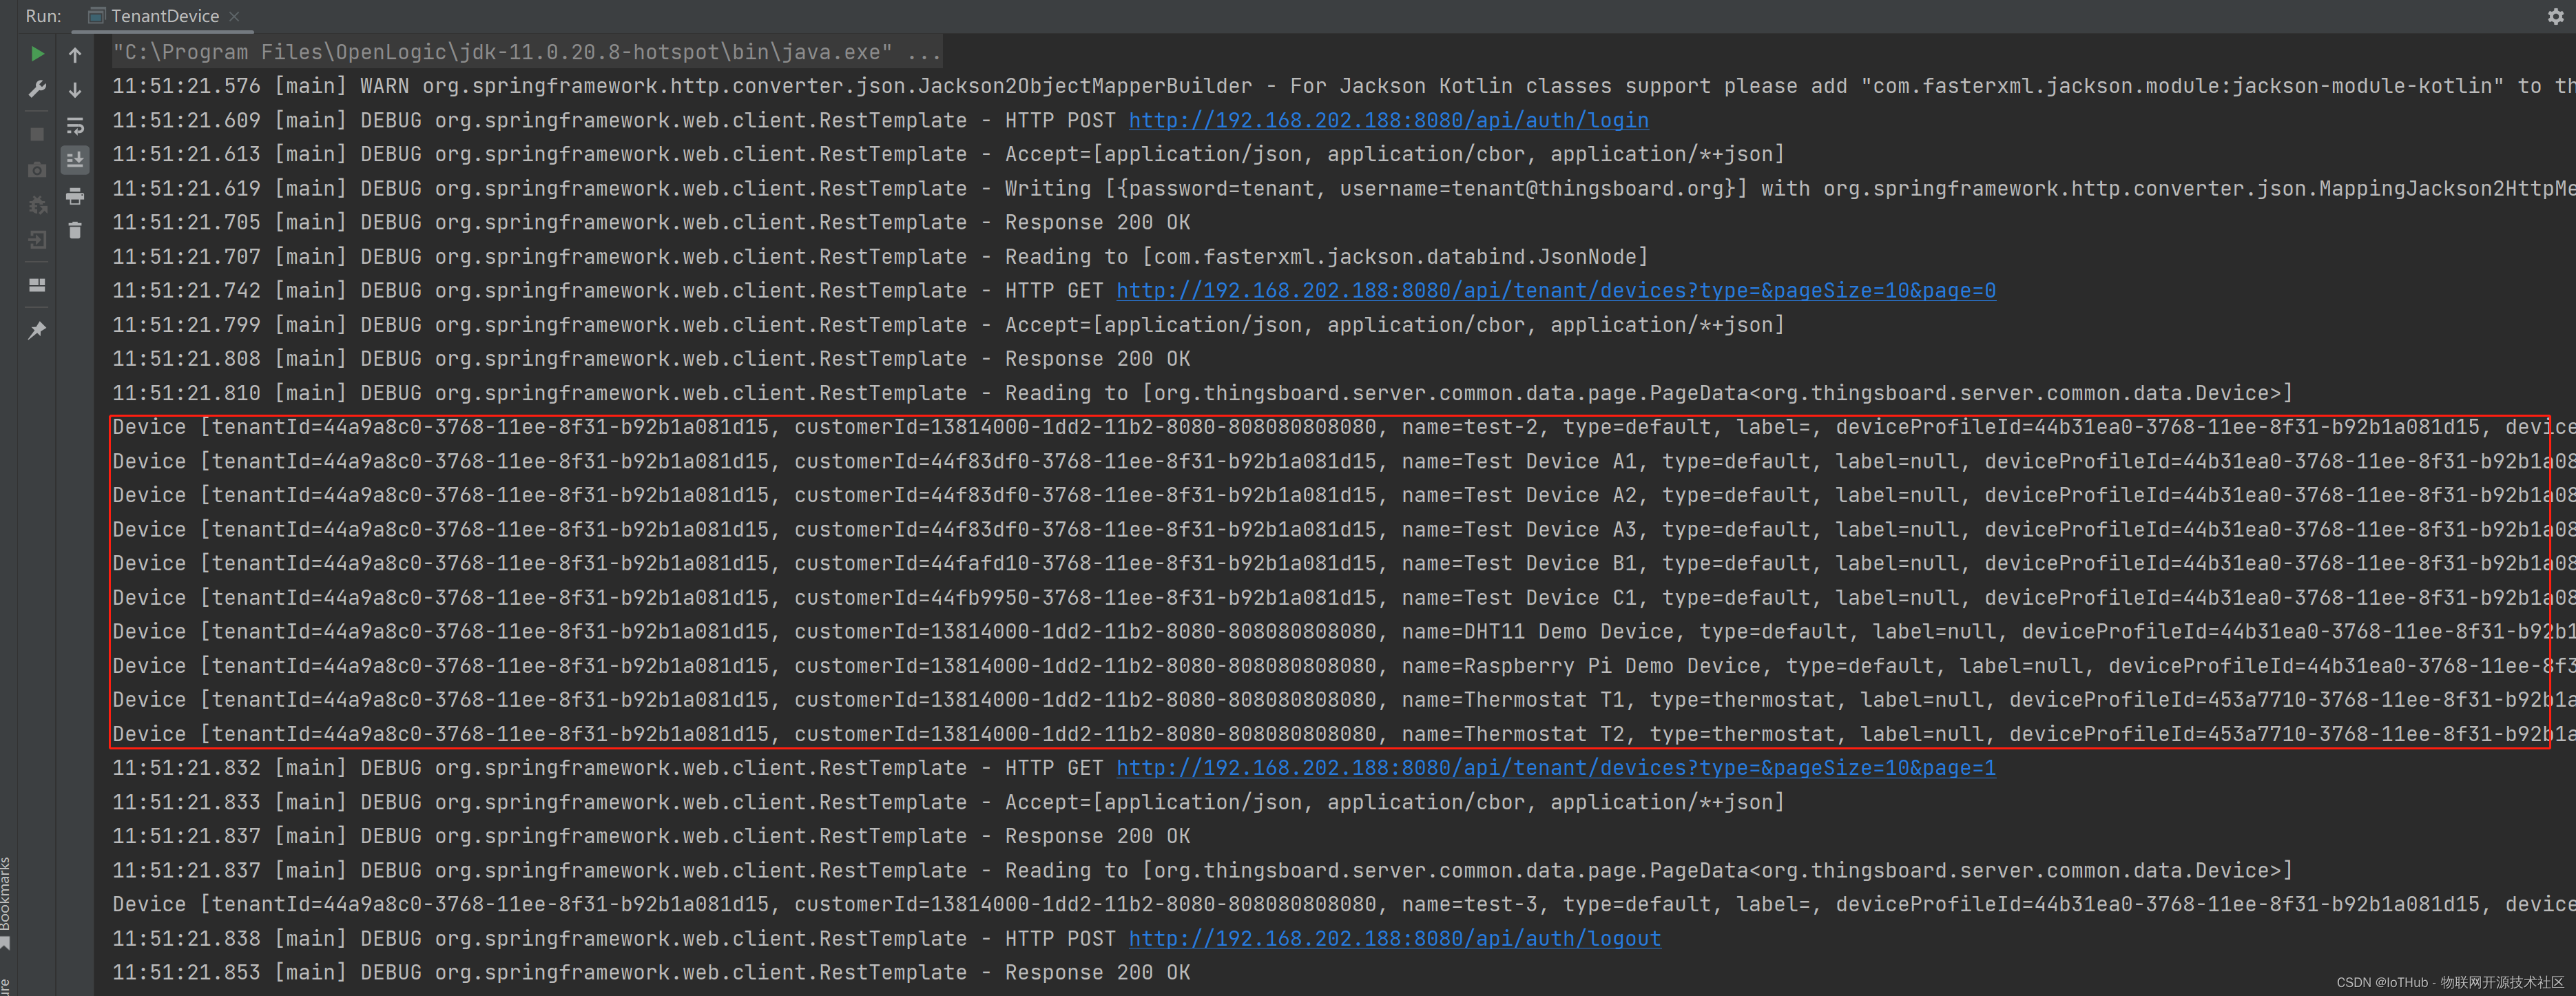Jump up the stack trace

coord(75,55)
